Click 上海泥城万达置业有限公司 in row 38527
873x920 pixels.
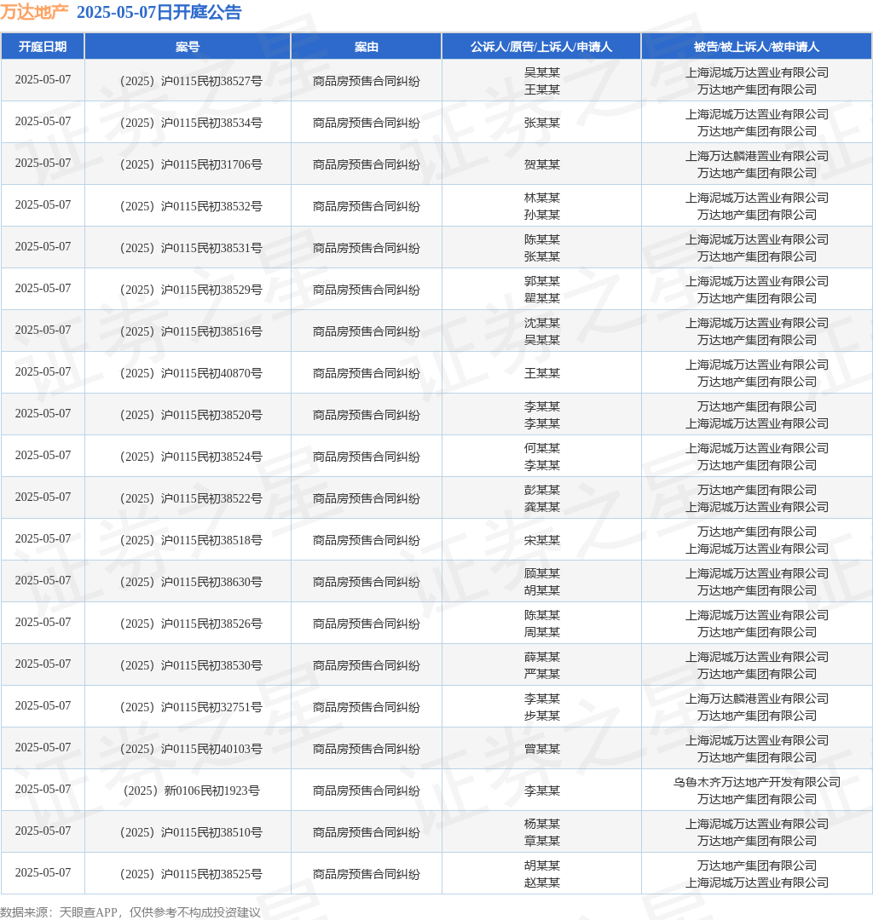[x=757, y=72]
